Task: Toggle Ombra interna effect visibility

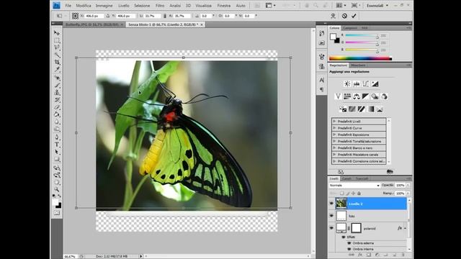Action: pos(349,249)
